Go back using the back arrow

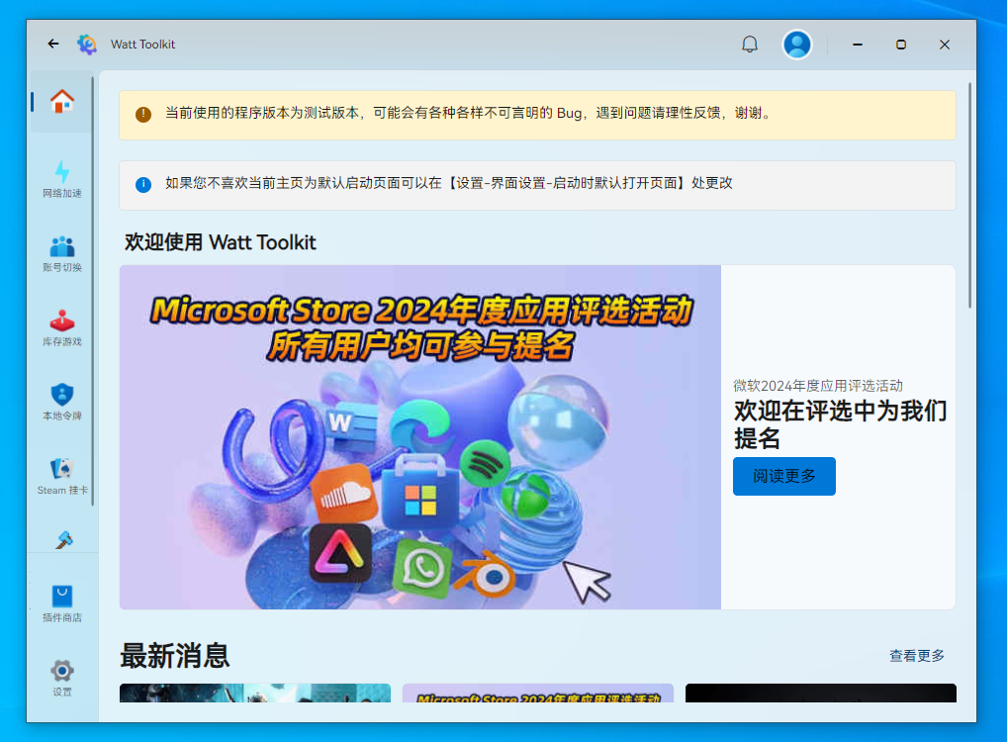click(53, 44)
